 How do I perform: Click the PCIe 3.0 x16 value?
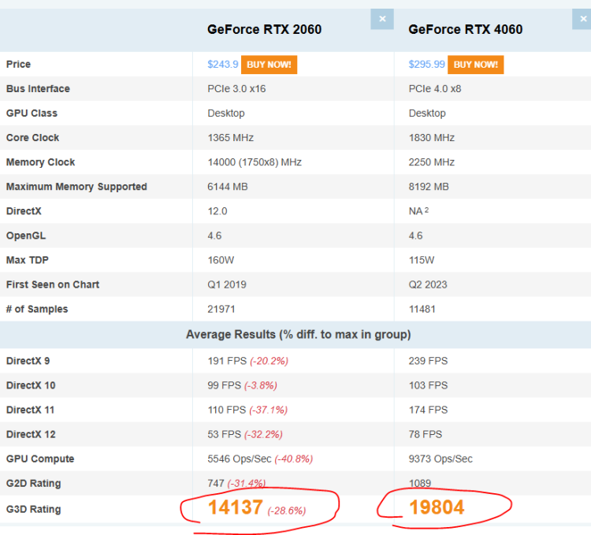(x=236, y=88)
